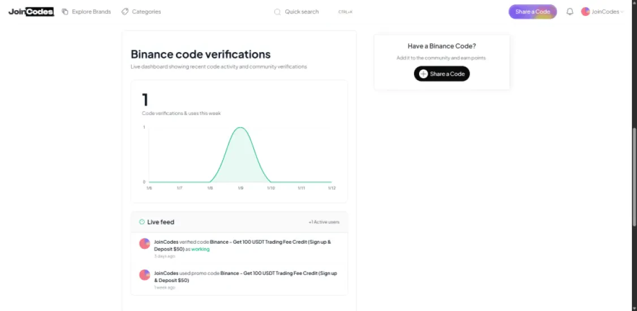
Task: Click the JoinCodes profile avatar in header
Action: [586, 12]
